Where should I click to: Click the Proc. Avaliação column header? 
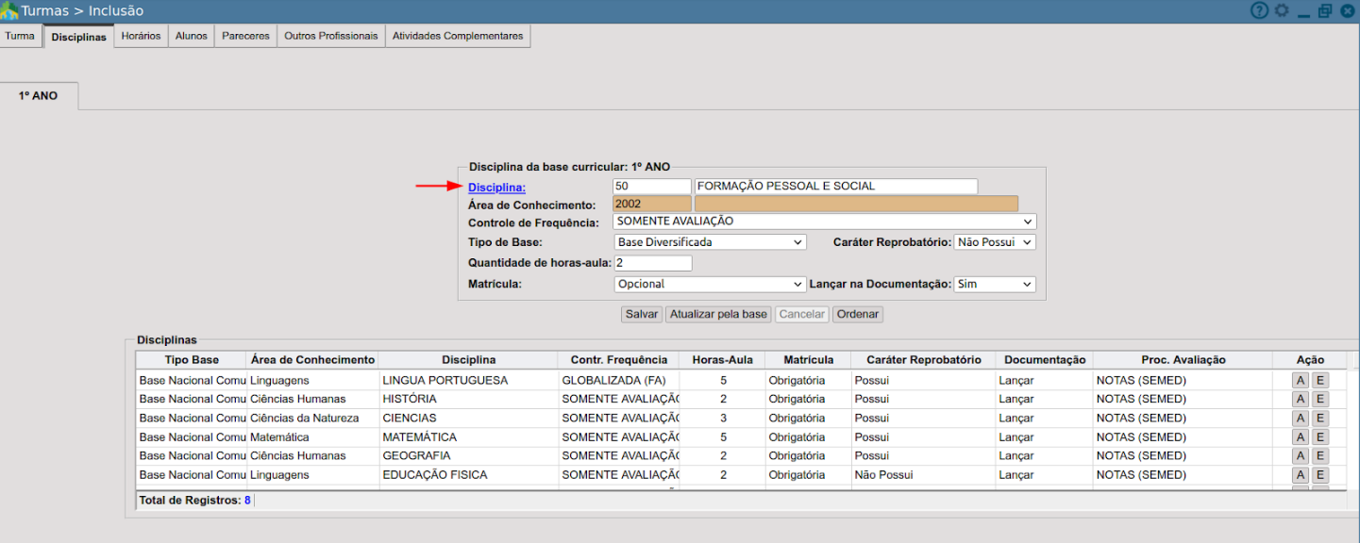tap(1183, 360)
